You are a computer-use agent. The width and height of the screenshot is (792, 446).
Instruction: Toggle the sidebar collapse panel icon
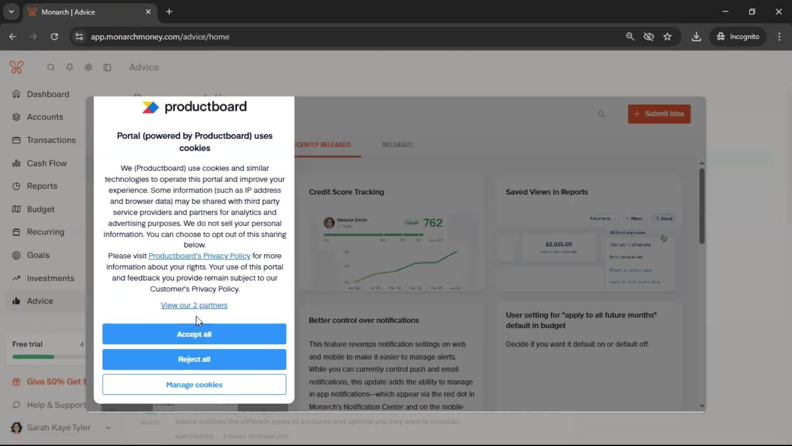(107, 67)
